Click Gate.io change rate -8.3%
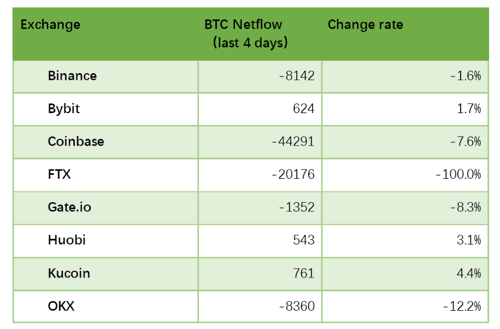 [x=465, y=207]
